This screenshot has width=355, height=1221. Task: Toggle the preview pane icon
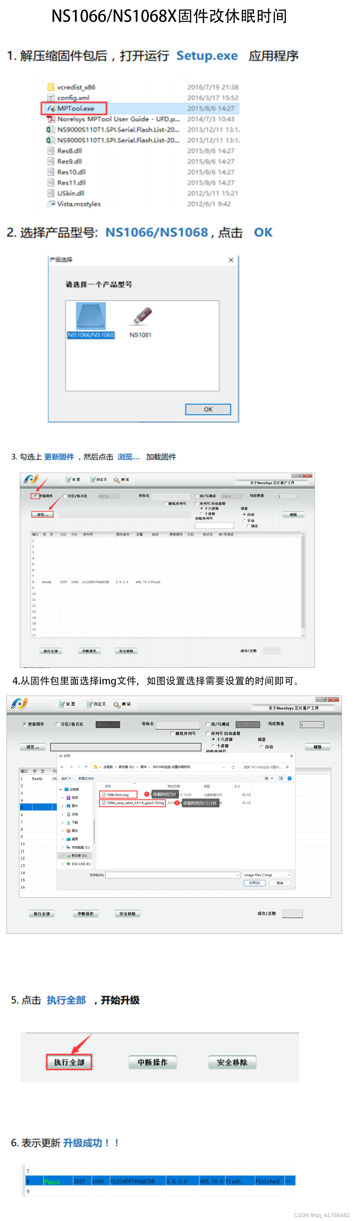tap(280, 778)
